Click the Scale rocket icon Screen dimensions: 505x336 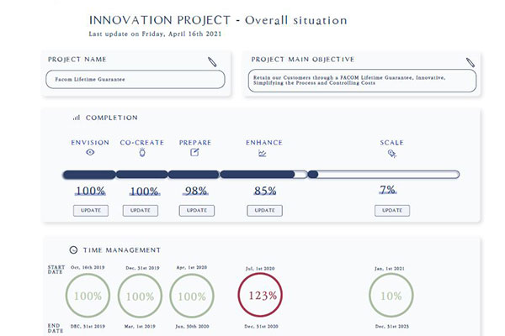coord(391,154)
